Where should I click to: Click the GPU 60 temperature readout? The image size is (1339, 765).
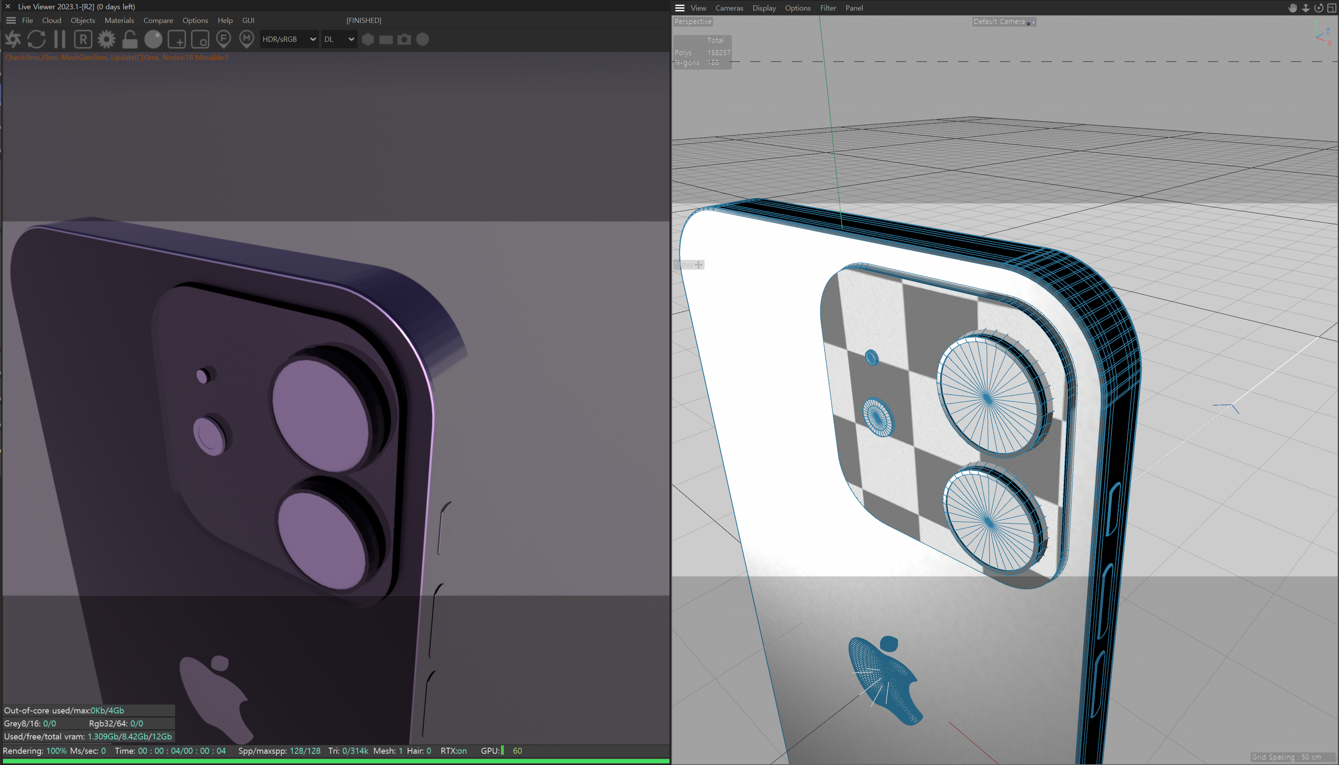point(501,751)
